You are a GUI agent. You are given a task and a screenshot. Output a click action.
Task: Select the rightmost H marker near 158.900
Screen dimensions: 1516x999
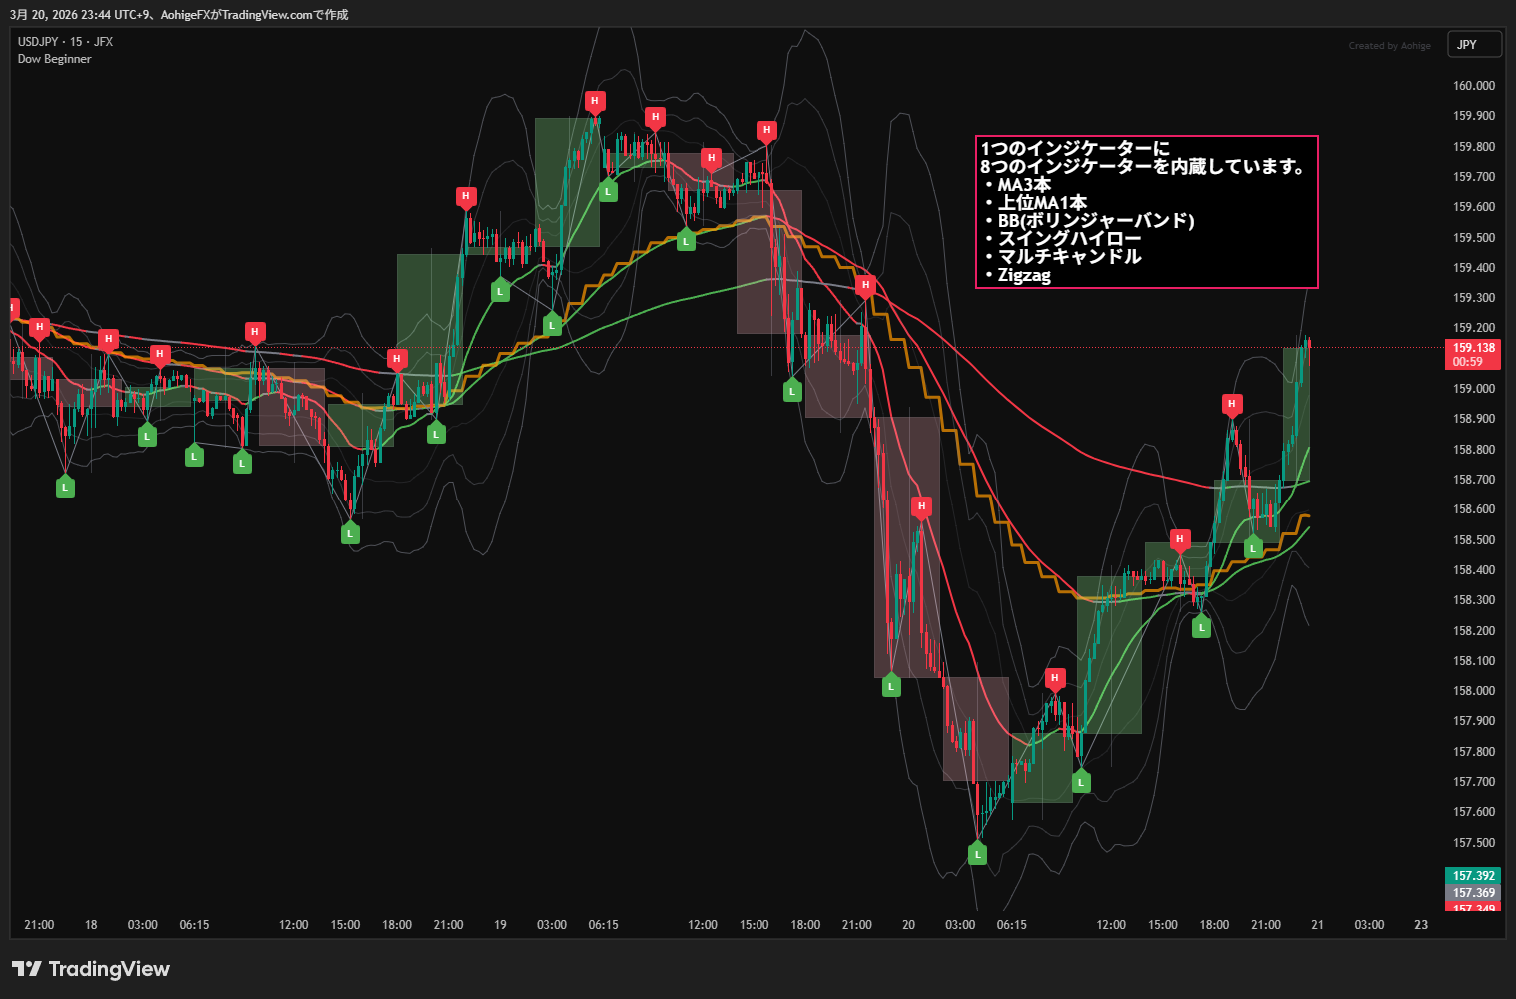tap(1232, 404)
